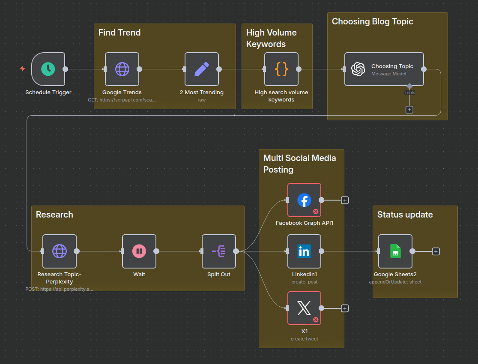Image resolution: width=478 pixels, height=364 pixels.
Task: Click the Wait pause node
Action: (139, 251)
